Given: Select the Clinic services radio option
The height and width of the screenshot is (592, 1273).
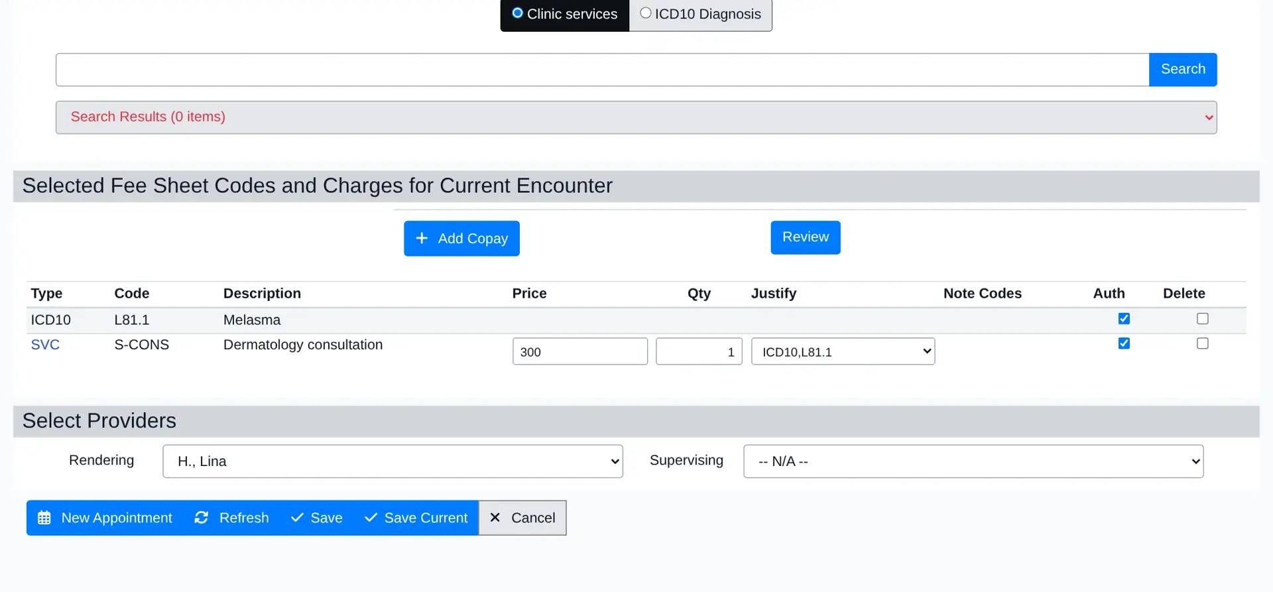Looking at the screenshot, I should point(518,13).
